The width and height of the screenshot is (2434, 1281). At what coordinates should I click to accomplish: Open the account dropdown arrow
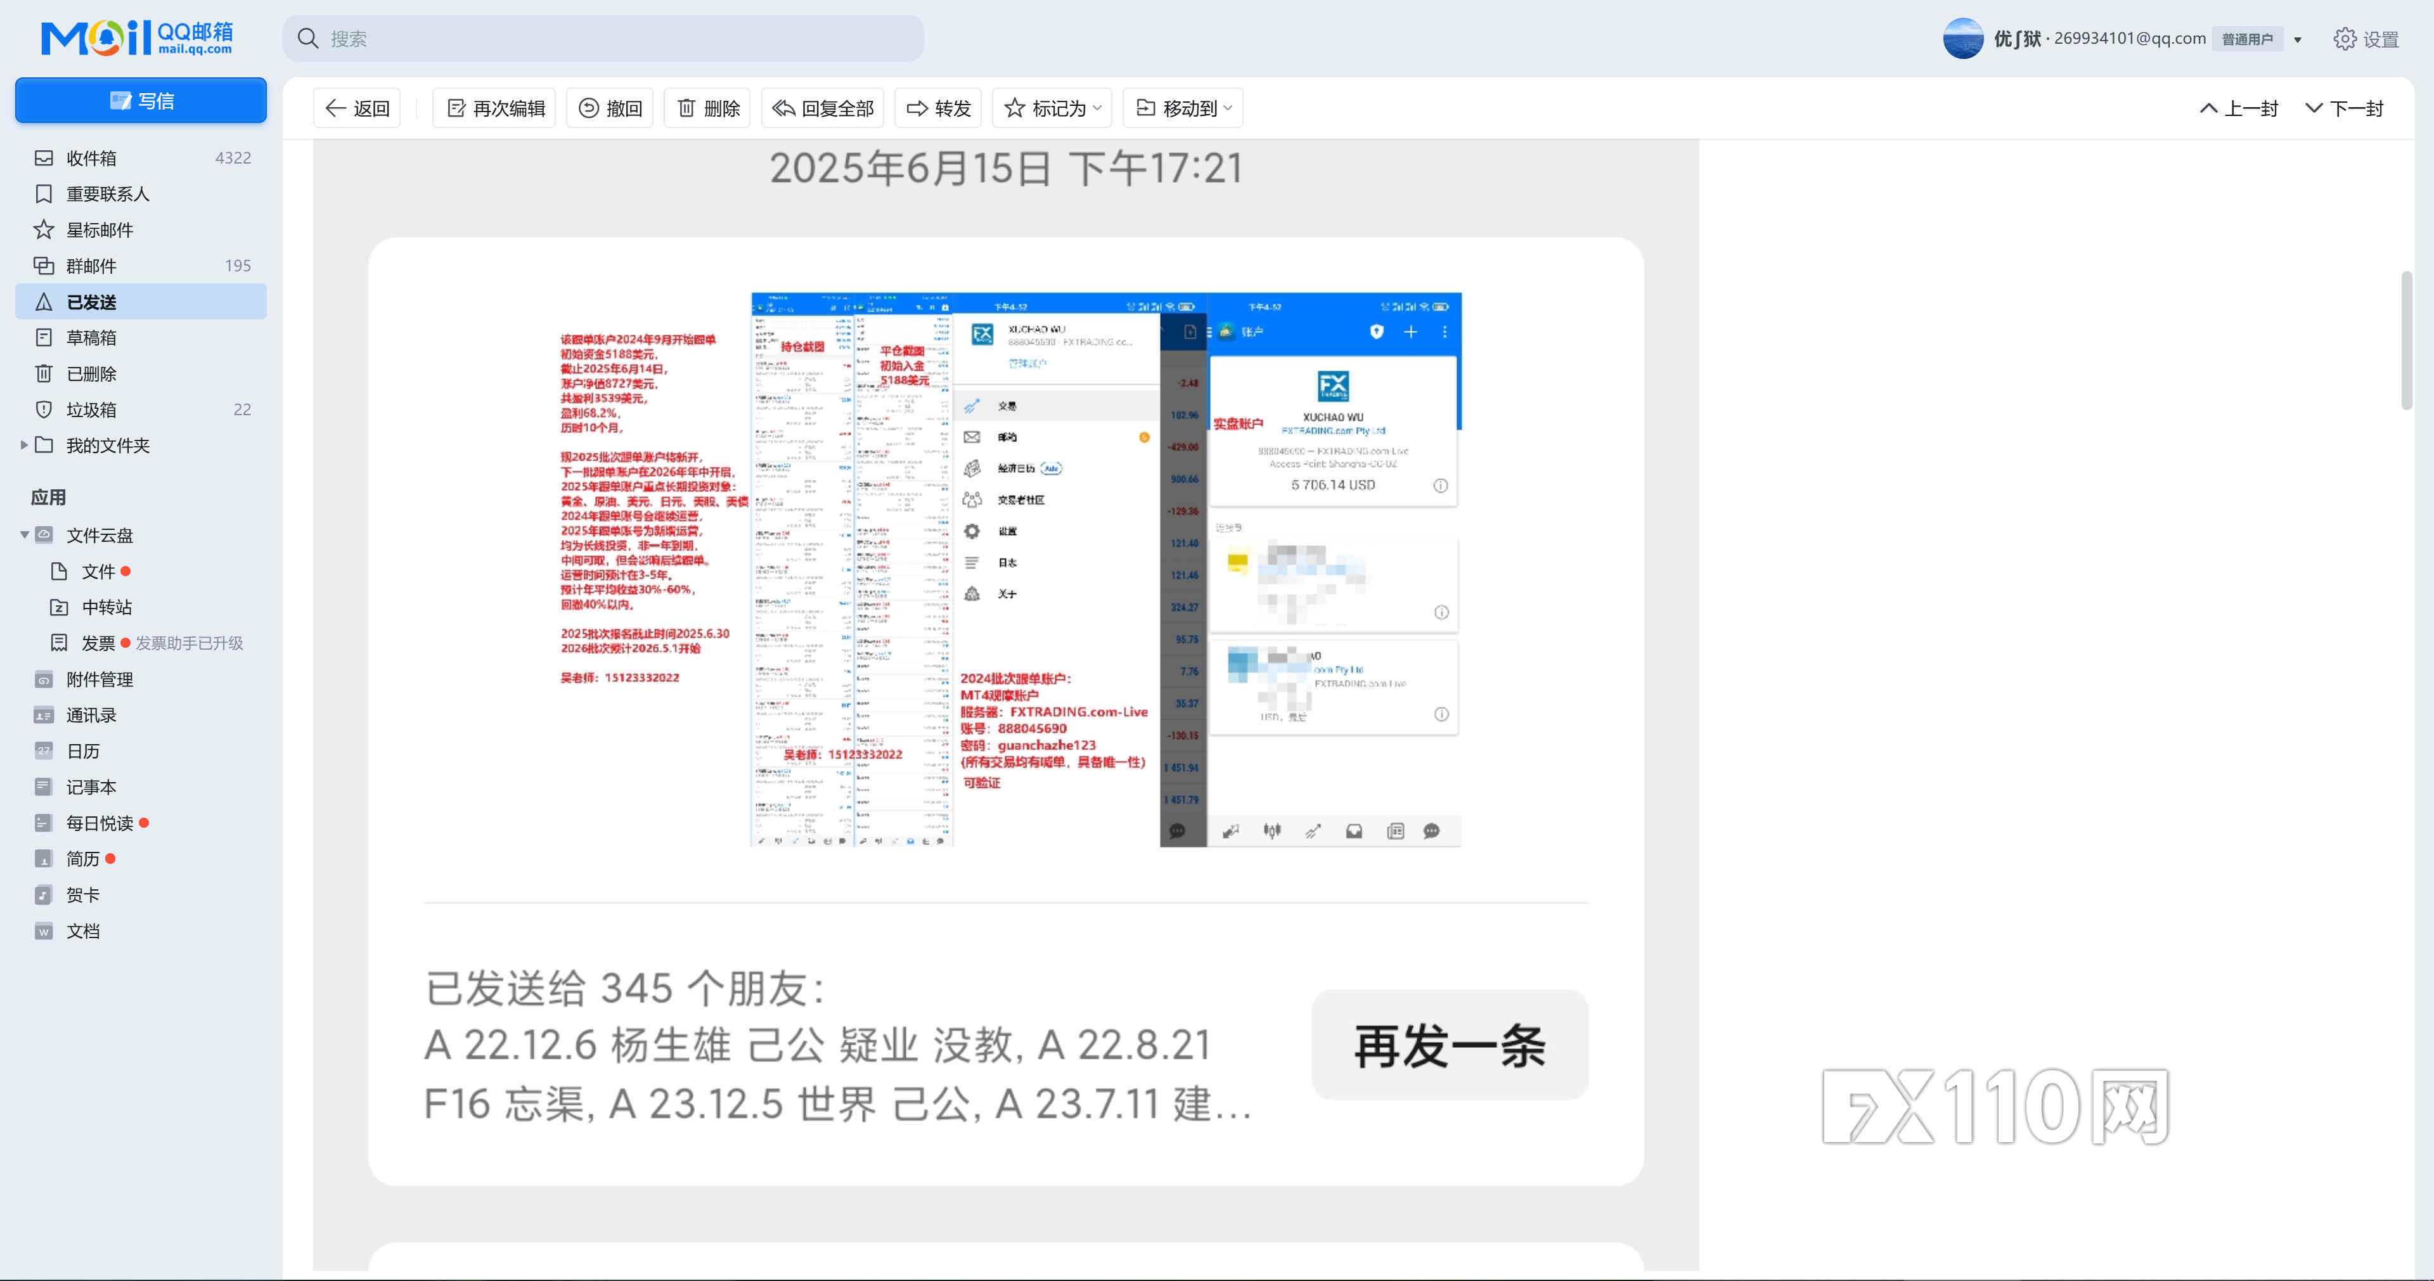(2297, 40)
